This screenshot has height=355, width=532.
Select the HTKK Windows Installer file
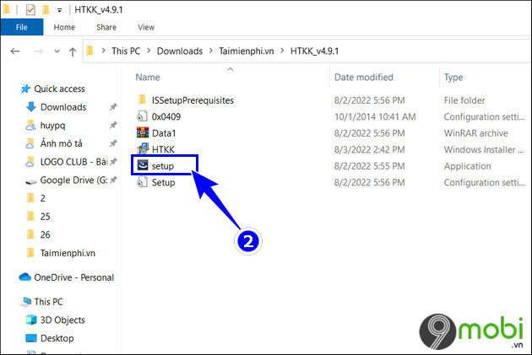[163, 148]
